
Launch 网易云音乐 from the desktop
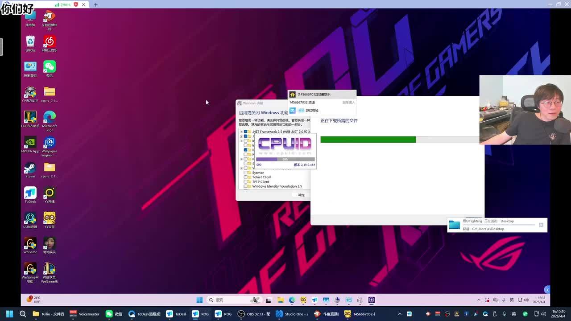point(50,44)
